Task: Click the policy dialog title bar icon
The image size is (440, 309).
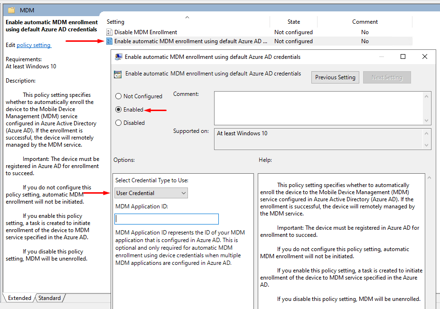Action: (x=119, y=57)
